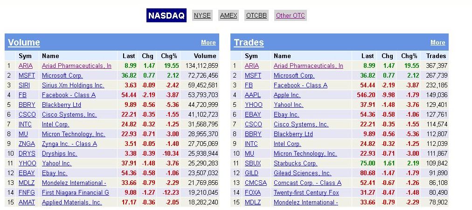The height and width of the screenshot is (210, 472).
Task: Open the Volume table title link
Action: click(x=24, y=43)
